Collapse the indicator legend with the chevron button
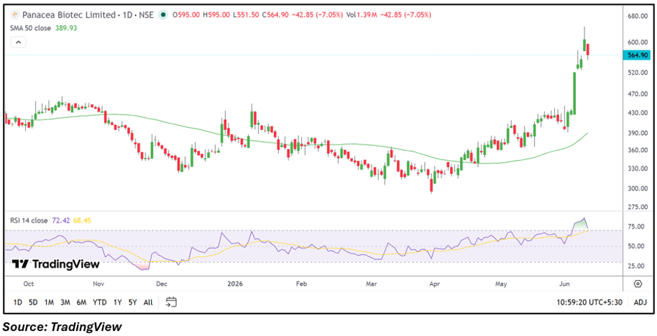Screen dimensions: 657x336 point(18,42)
